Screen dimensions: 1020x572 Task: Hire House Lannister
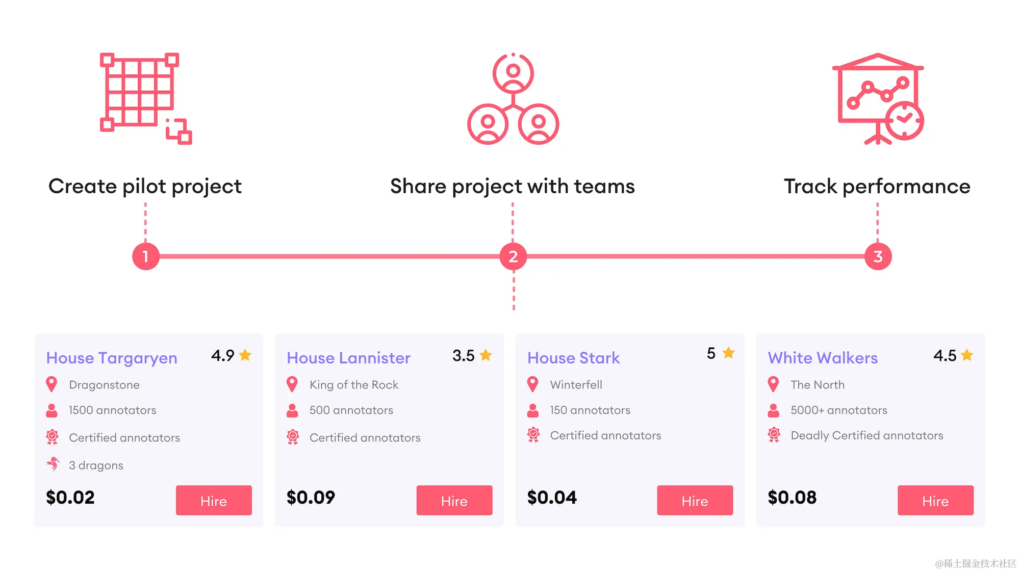tap(454, 501)
